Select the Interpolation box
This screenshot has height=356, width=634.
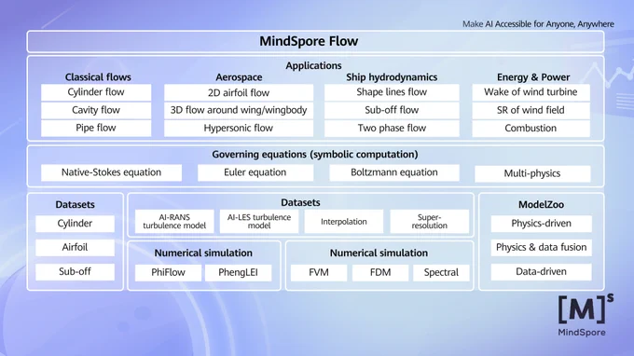coord(344,222)
